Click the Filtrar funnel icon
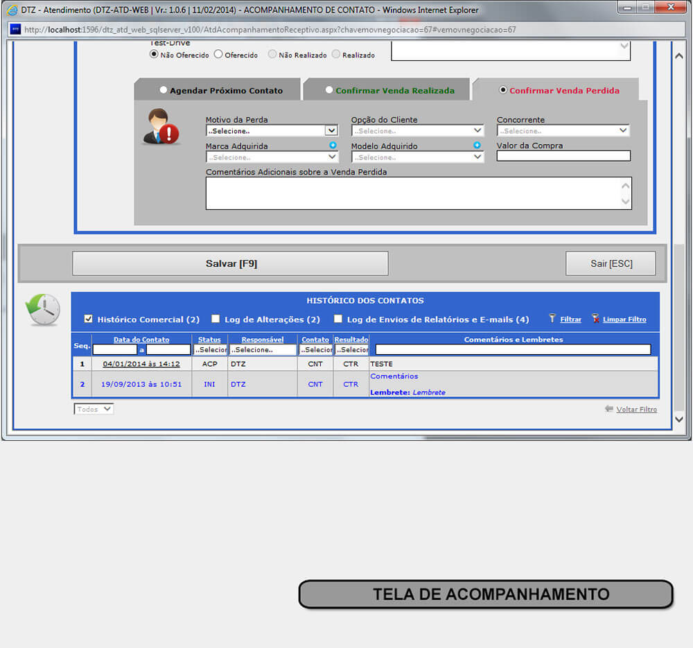The image size is (693, 648). point(552,319)
